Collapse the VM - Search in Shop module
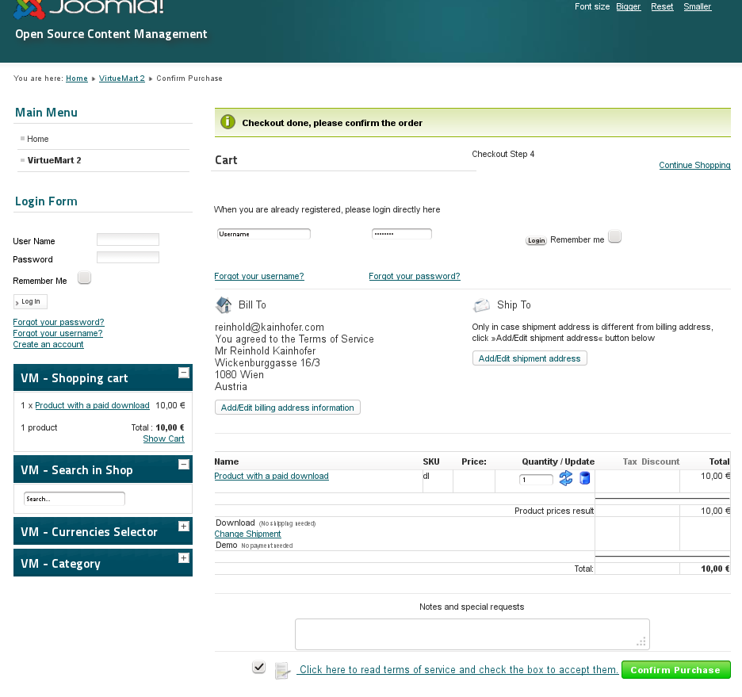Image resolution: width=742 pixels, height=697 pixels. click(x=184, y=464)
